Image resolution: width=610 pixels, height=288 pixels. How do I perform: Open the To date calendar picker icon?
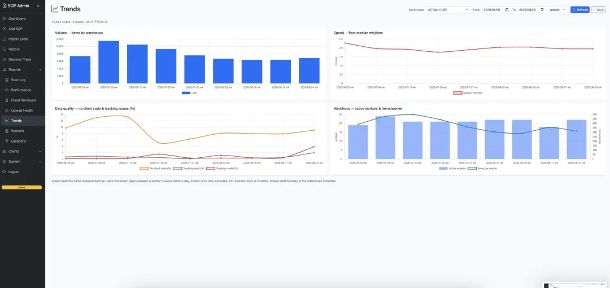542,10
